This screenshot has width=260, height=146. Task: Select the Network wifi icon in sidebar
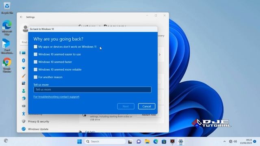click(24, 68)
